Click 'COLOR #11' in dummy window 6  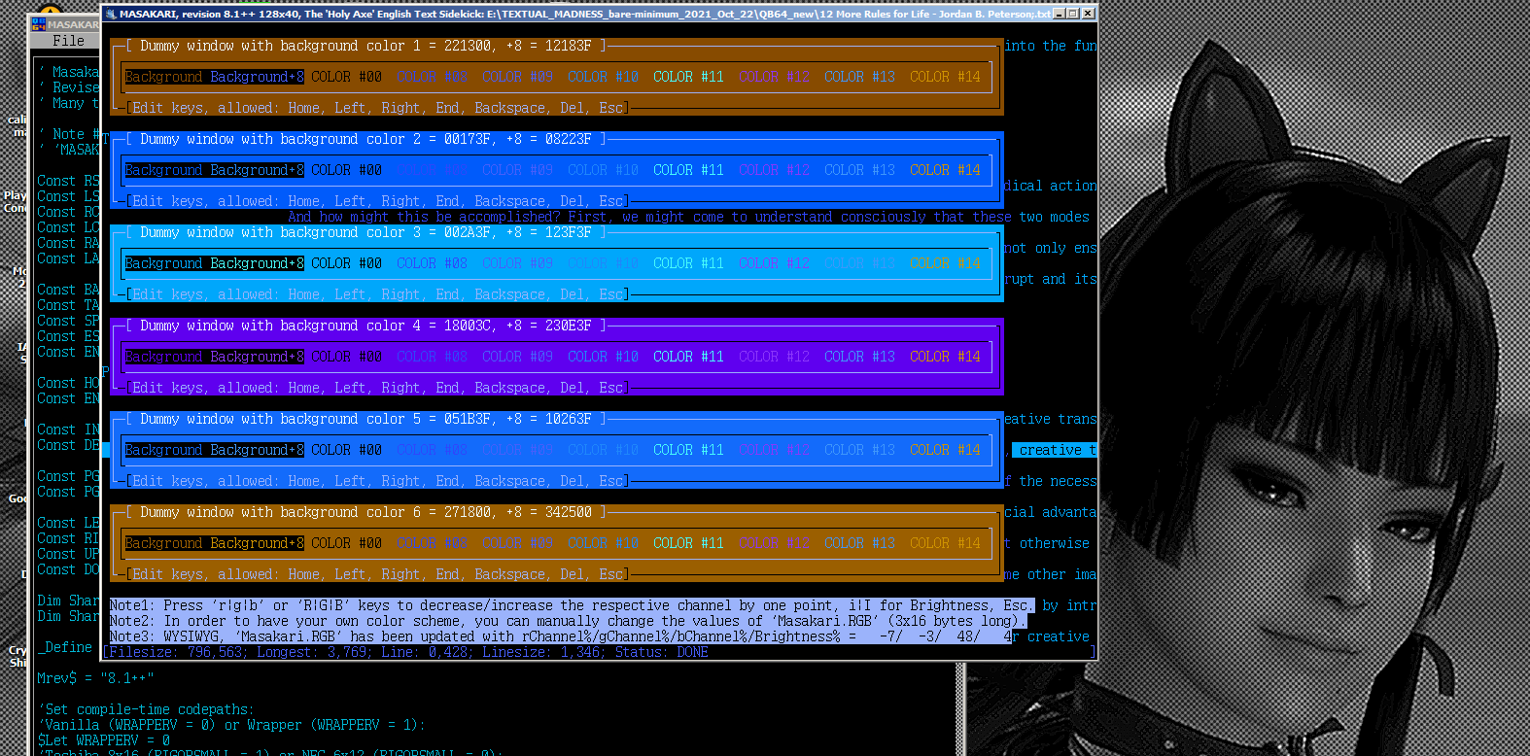pos(688,543)
